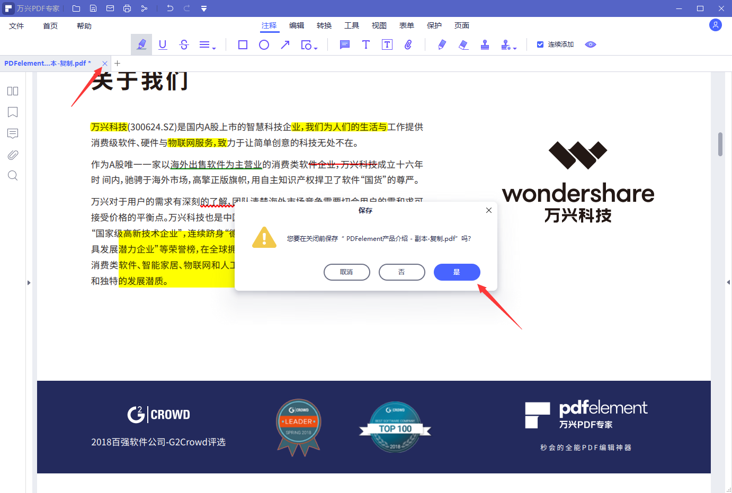Open the page thumbnails panel
Image resolution: width=732 pixels, height=493 pixels.
(x=12, y=91)
